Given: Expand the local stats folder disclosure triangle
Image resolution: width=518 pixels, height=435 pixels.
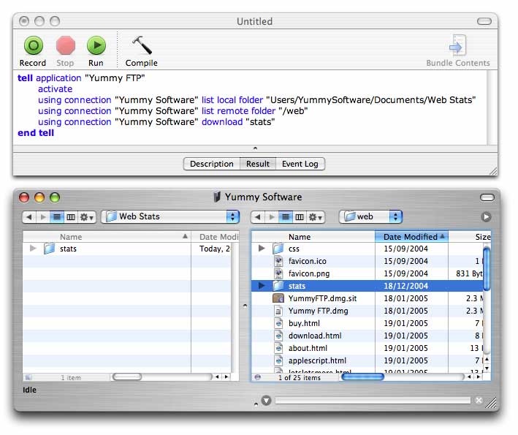Looking at the screenshot, I should 33,249.
